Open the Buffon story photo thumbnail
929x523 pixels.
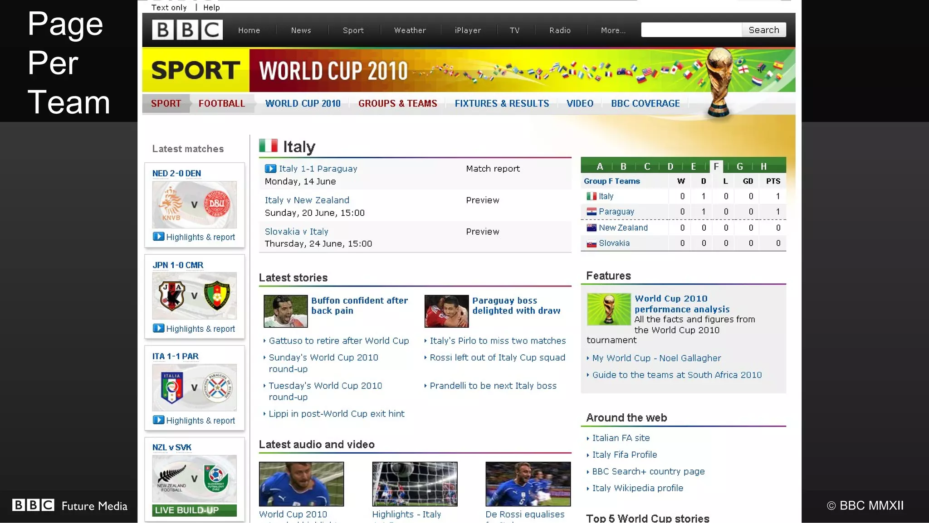click(285, 311)
